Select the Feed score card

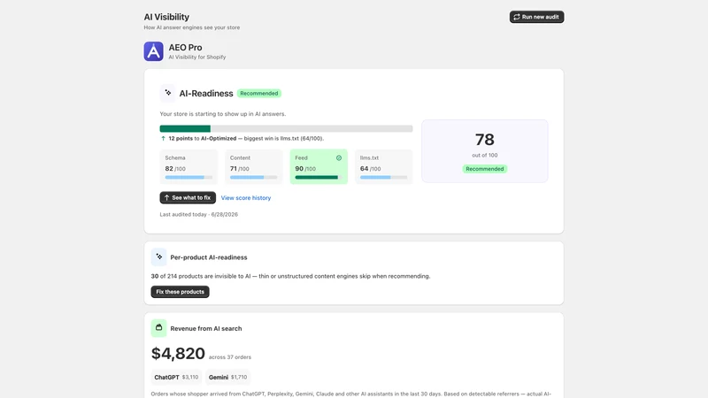[319, 166]
